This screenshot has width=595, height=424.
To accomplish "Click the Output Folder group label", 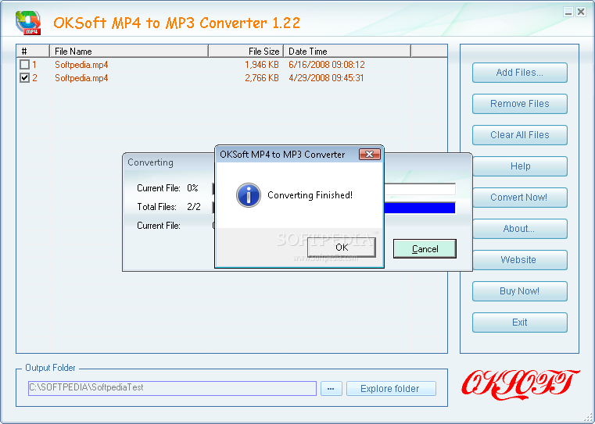I will coord(50,368).
